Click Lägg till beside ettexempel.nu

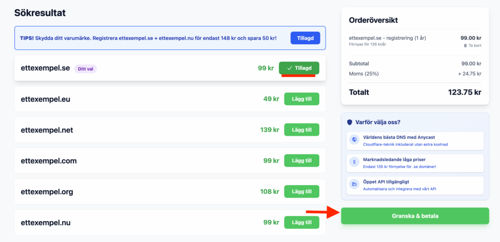(x=301, y=223)
